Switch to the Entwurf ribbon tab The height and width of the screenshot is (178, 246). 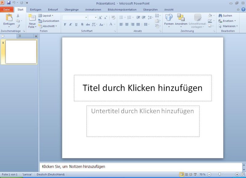click(x=53, y=10)
